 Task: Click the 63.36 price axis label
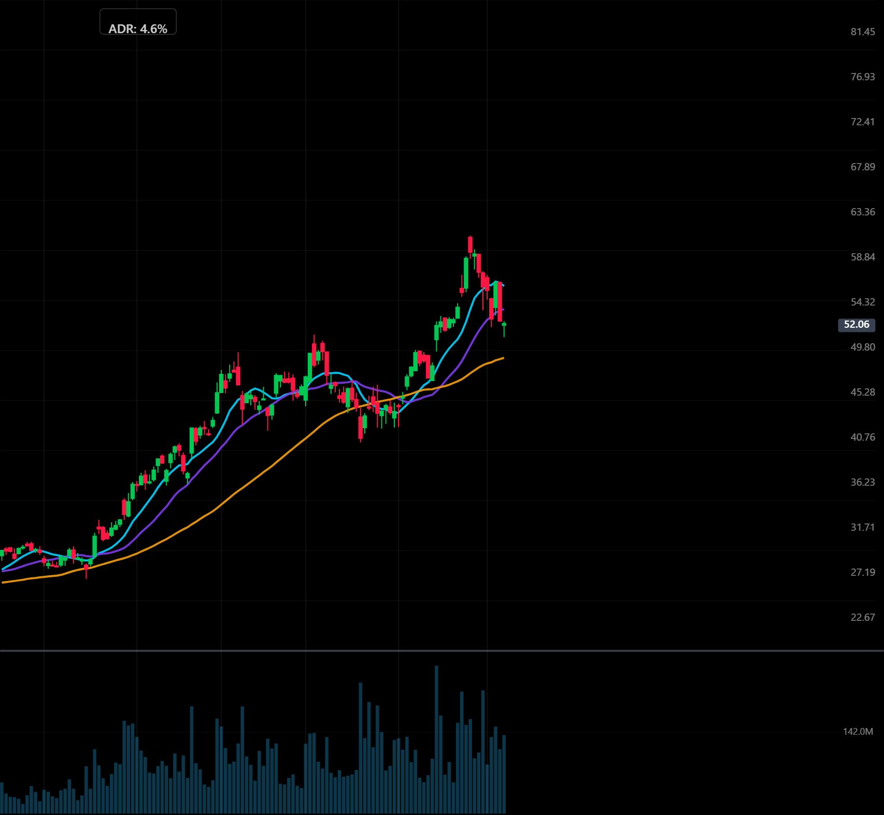click(x=862, y=212)
